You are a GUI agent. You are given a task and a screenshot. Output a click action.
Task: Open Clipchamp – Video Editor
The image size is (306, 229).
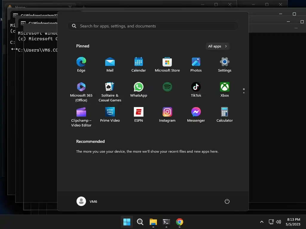coord(81,117)
